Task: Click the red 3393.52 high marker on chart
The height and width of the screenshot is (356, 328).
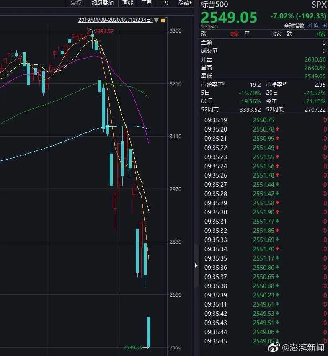Action: pos(104,31)
